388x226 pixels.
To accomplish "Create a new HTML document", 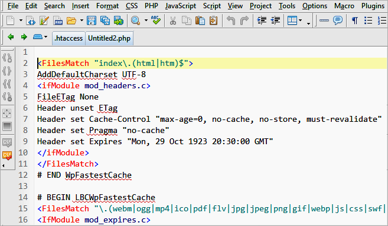I will [x=31, y=21].
